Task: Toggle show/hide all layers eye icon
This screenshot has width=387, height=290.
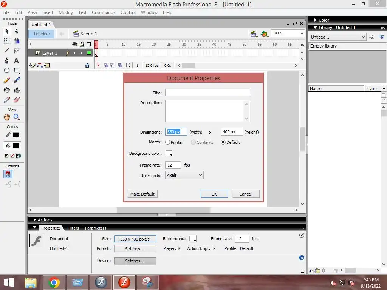Action: pos(74,44)
